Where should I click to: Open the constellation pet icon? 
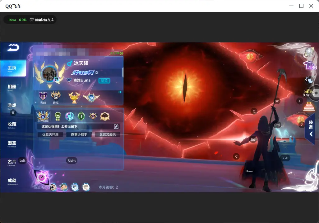(309, 81)
